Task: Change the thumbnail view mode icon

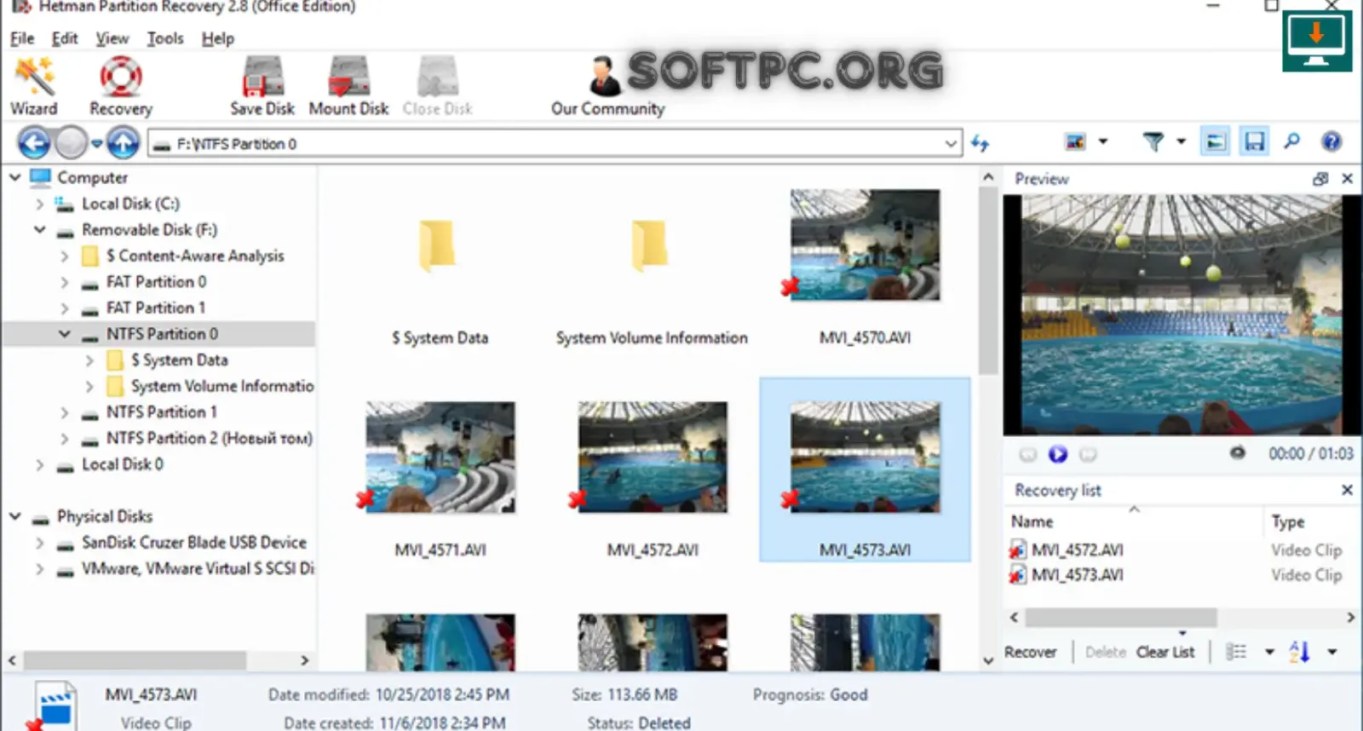Action: click(x=1076, y=141)
